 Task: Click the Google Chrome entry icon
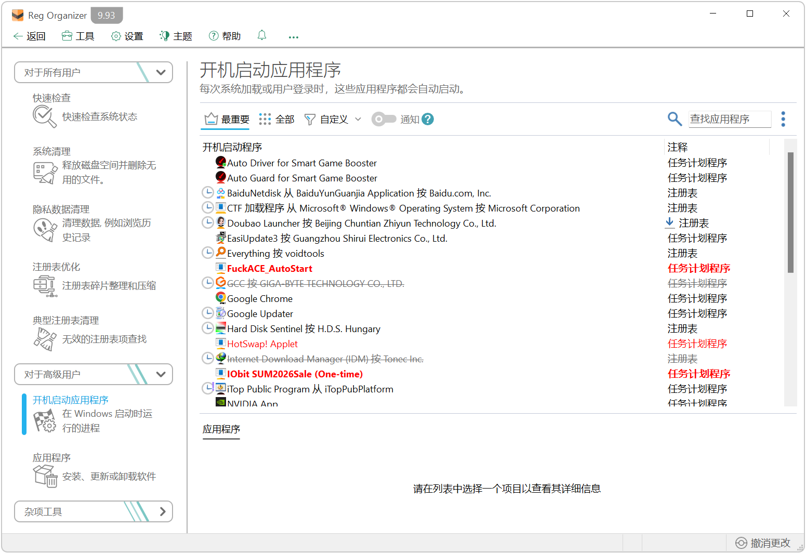(x=221, y=298)
